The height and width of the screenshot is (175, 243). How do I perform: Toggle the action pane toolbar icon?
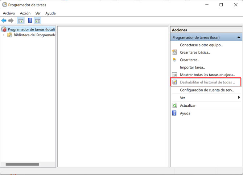[x=38, y=21]
